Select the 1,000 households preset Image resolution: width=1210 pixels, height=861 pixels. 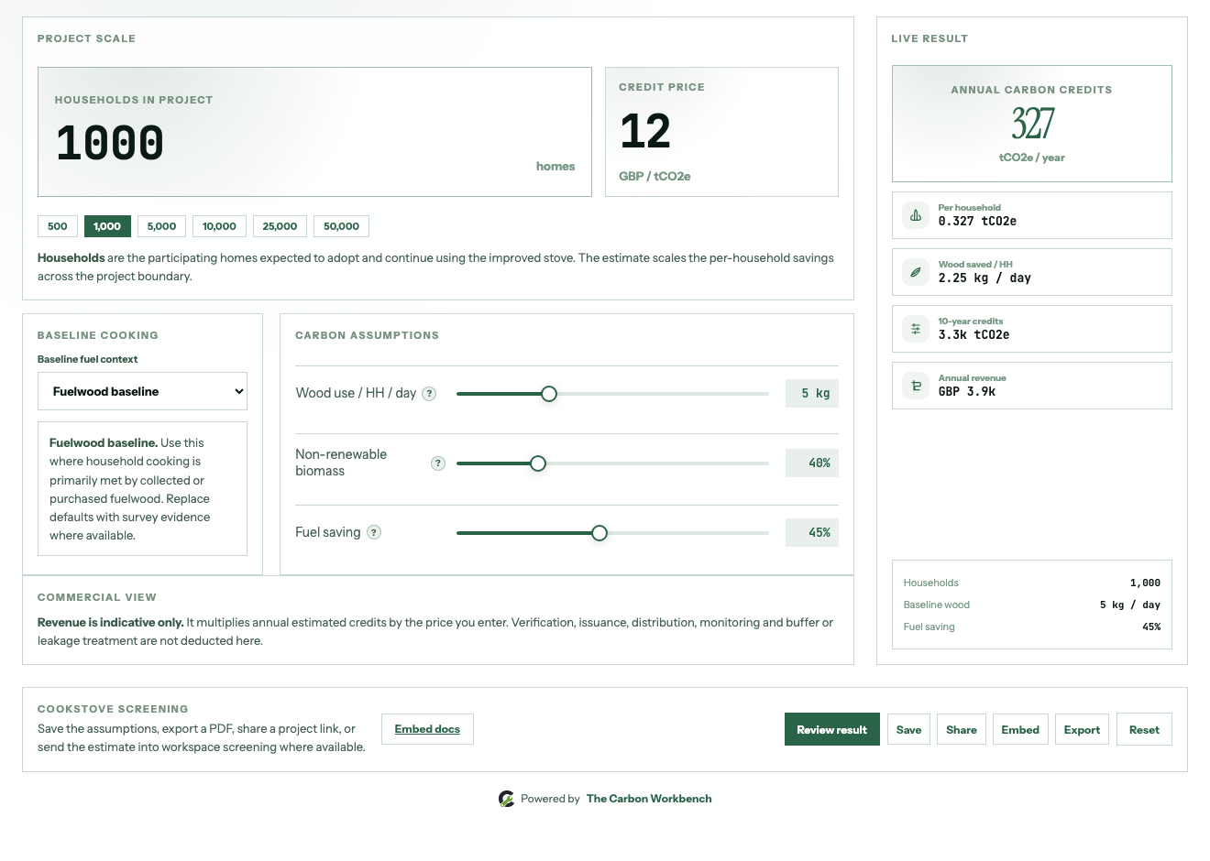click(x=107, y=226)
